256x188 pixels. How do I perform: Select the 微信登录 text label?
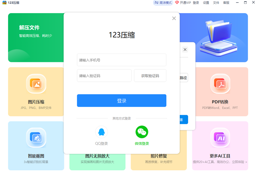(142, 144)
